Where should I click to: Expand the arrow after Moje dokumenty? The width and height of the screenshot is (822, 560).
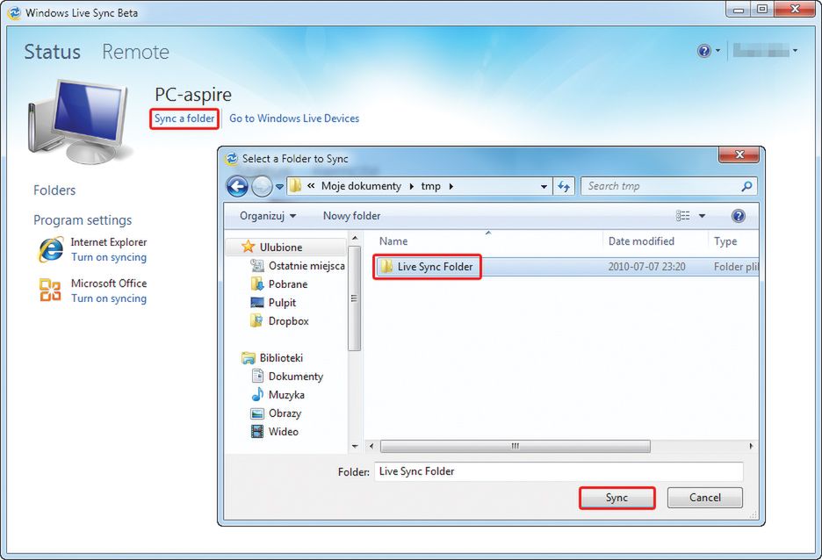click(x=412, y=186)
